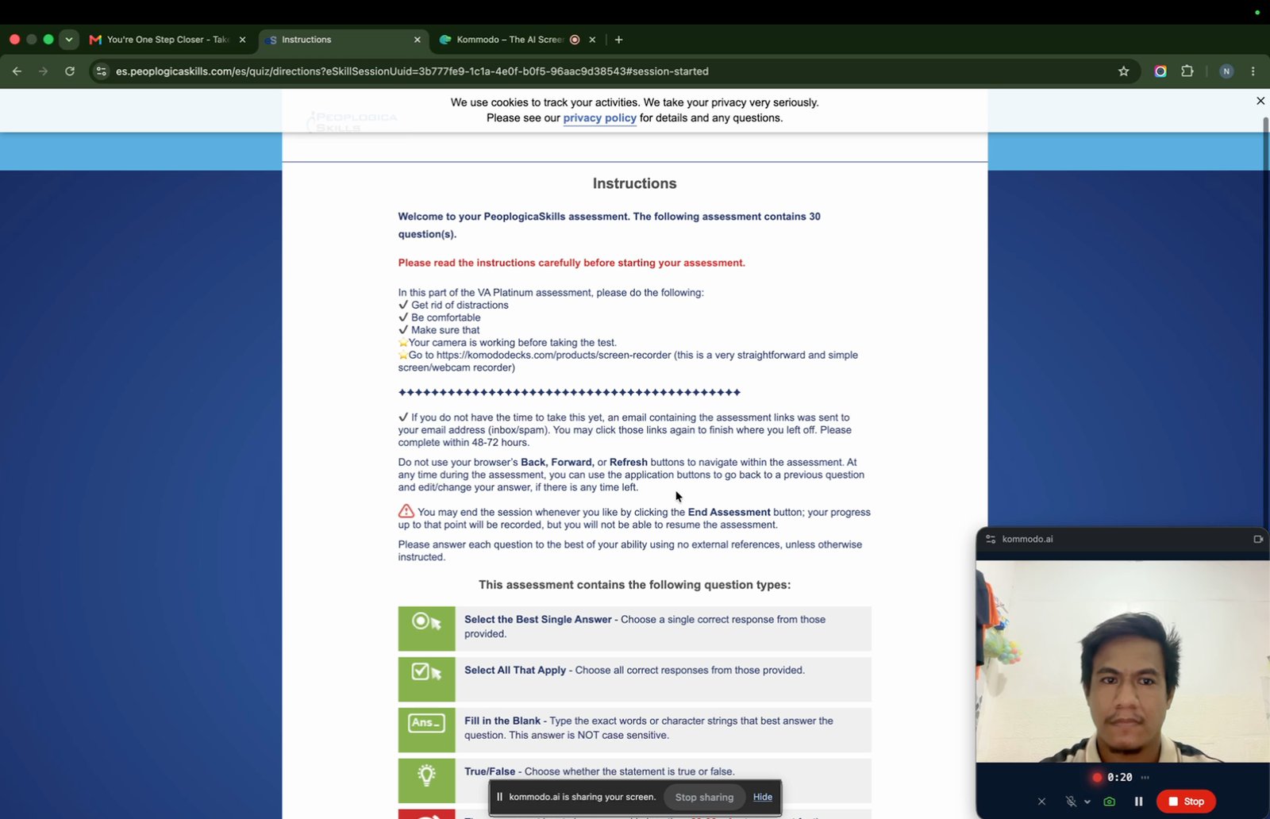
Task: Reload the current page
Action: (x=70, y=71)
